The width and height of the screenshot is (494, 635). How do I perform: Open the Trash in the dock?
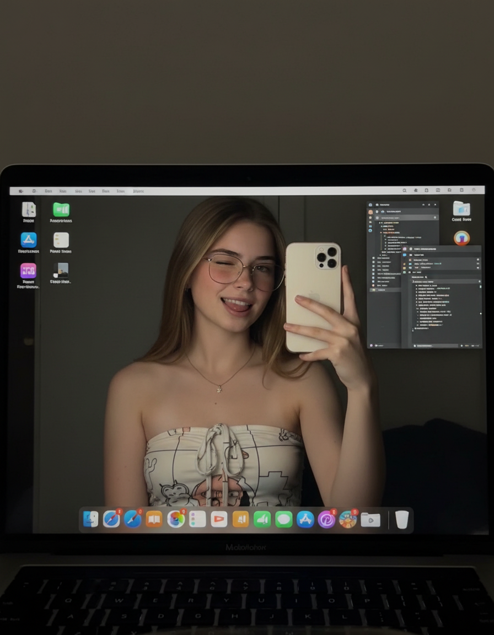click(402, 519)
